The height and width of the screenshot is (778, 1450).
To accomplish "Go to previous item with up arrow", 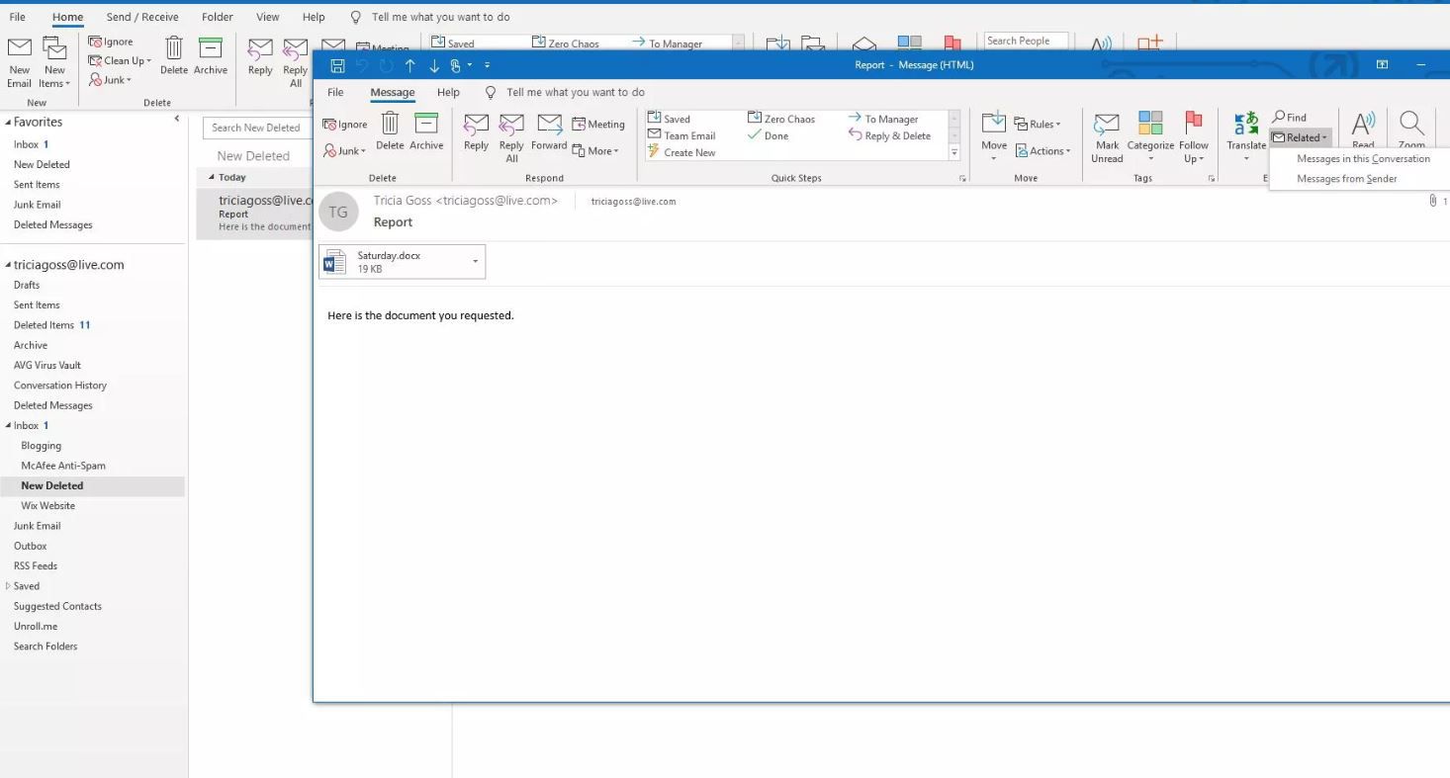I will pos(409,66).
